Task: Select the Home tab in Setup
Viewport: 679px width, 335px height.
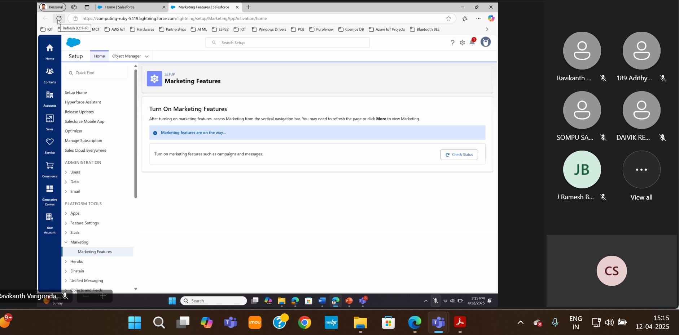Action: [x=99, y=56]
